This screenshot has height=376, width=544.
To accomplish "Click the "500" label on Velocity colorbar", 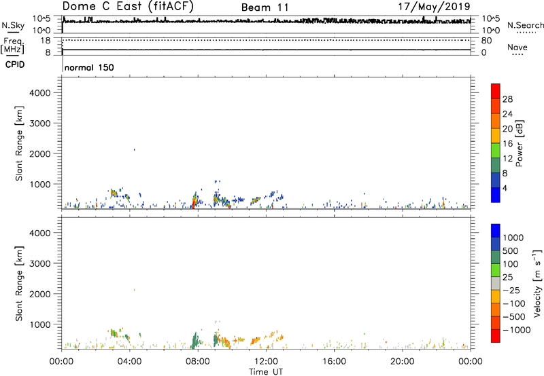I will tap(512, 250).
